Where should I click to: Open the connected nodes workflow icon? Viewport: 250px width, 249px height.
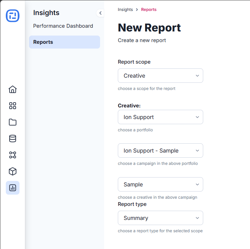[13, 155]
